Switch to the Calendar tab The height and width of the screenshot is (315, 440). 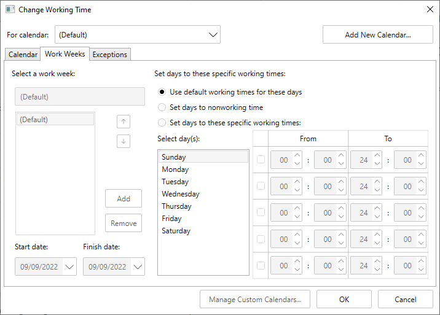pyautogui.click(x=23, y=55)
